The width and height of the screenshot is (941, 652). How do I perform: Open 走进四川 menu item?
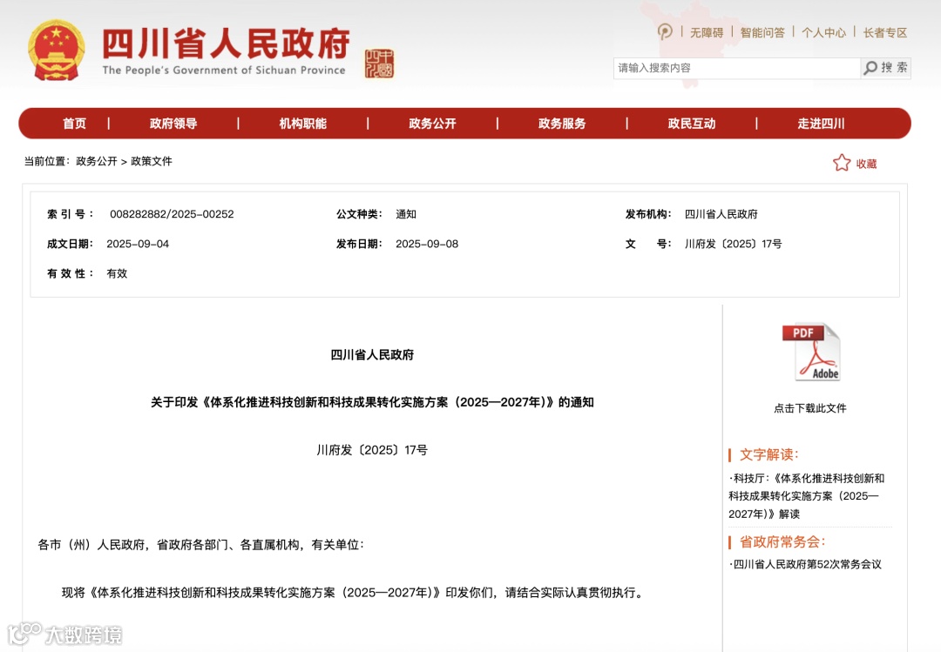821,124
